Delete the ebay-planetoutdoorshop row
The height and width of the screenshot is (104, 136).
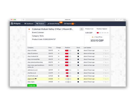coord(108,62)
